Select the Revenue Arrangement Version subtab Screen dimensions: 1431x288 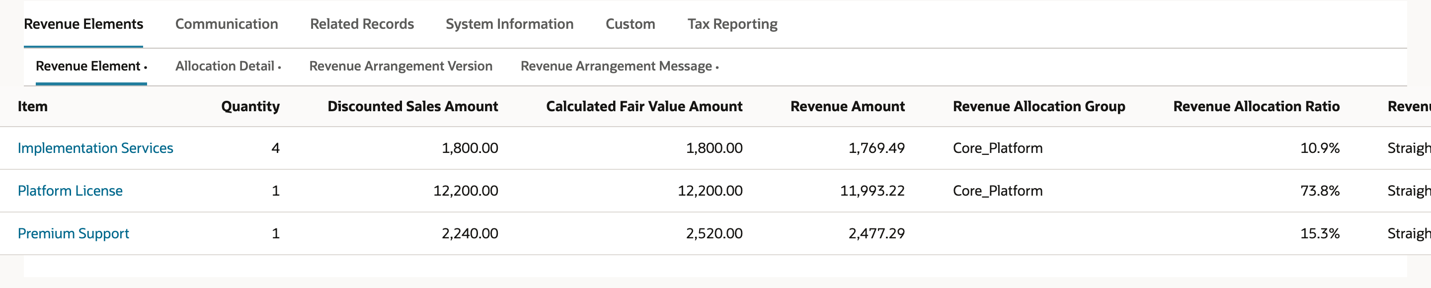(x=400, y=66)
